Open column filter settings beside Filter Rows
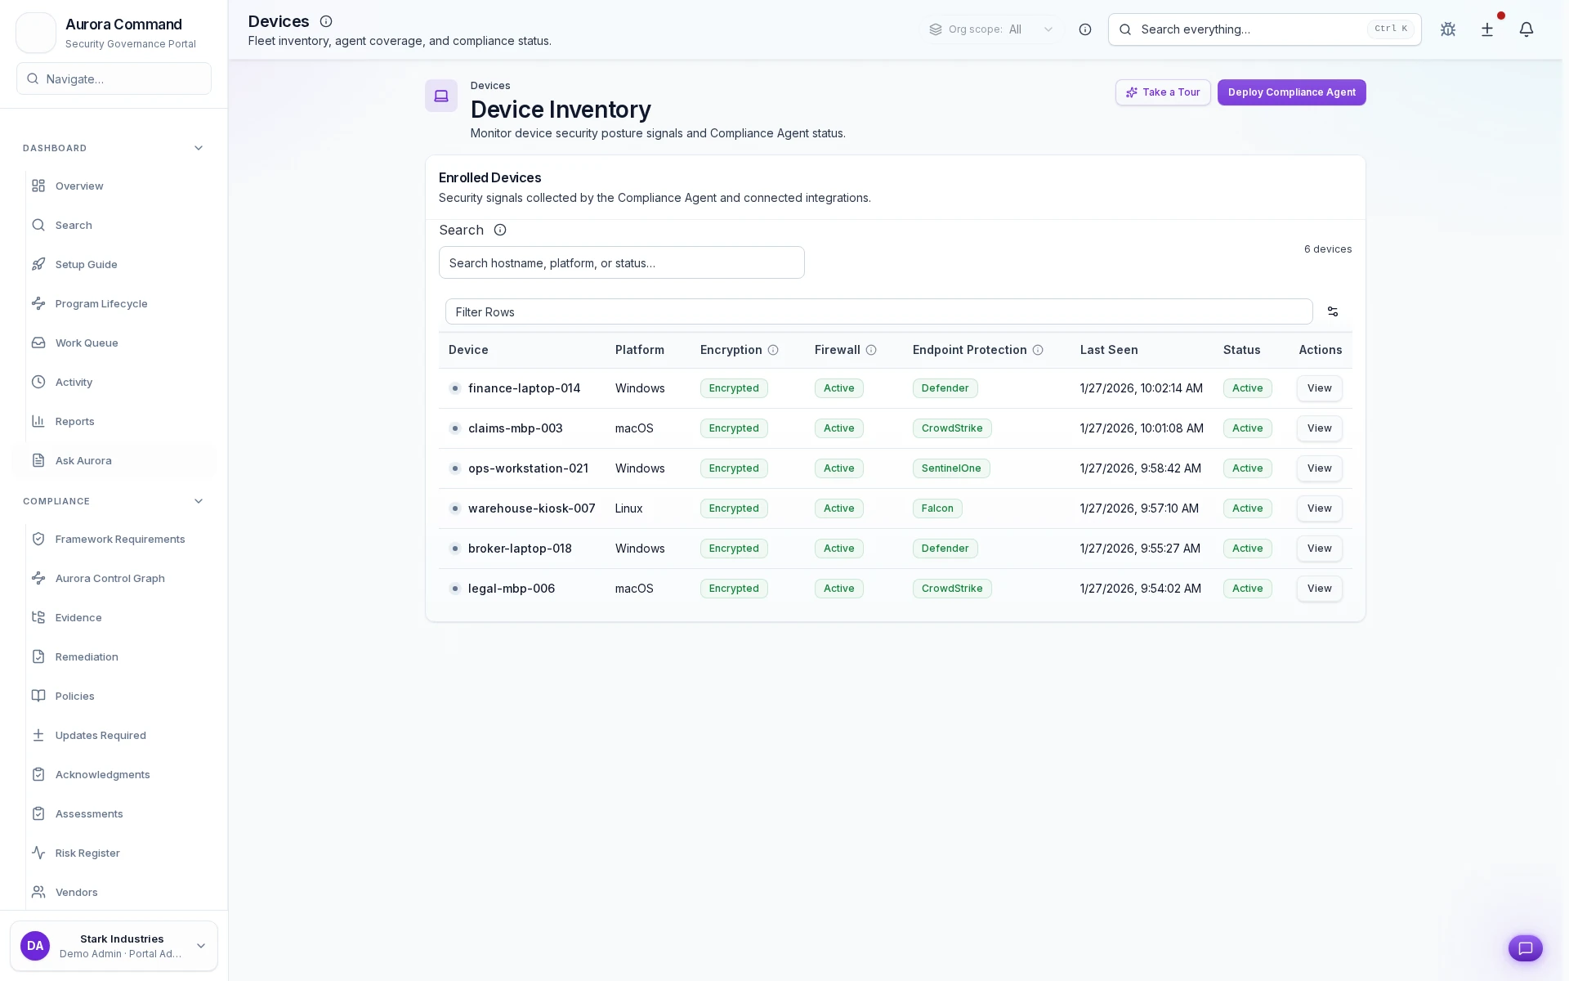This screenshot has height=981, width=1569. click(1332, 311)
